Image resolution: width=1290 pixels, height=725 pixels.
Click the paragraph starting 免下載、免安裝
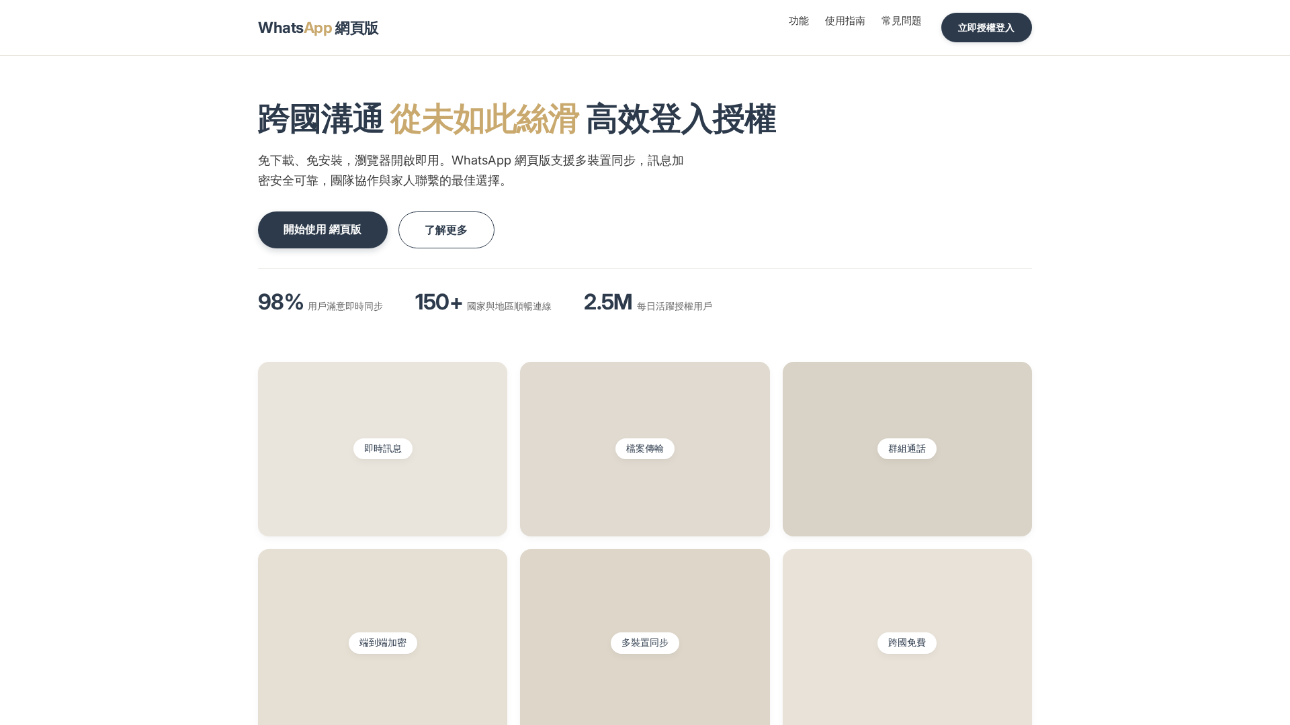[x=471, y=171]
